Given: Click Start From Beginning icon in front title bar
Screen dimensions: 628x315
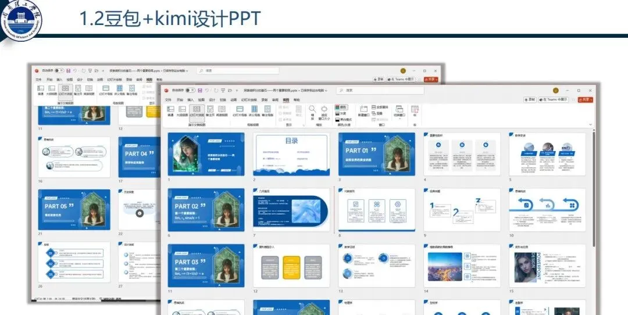Looking at the screenshot, I should click(x=223, y=91).
